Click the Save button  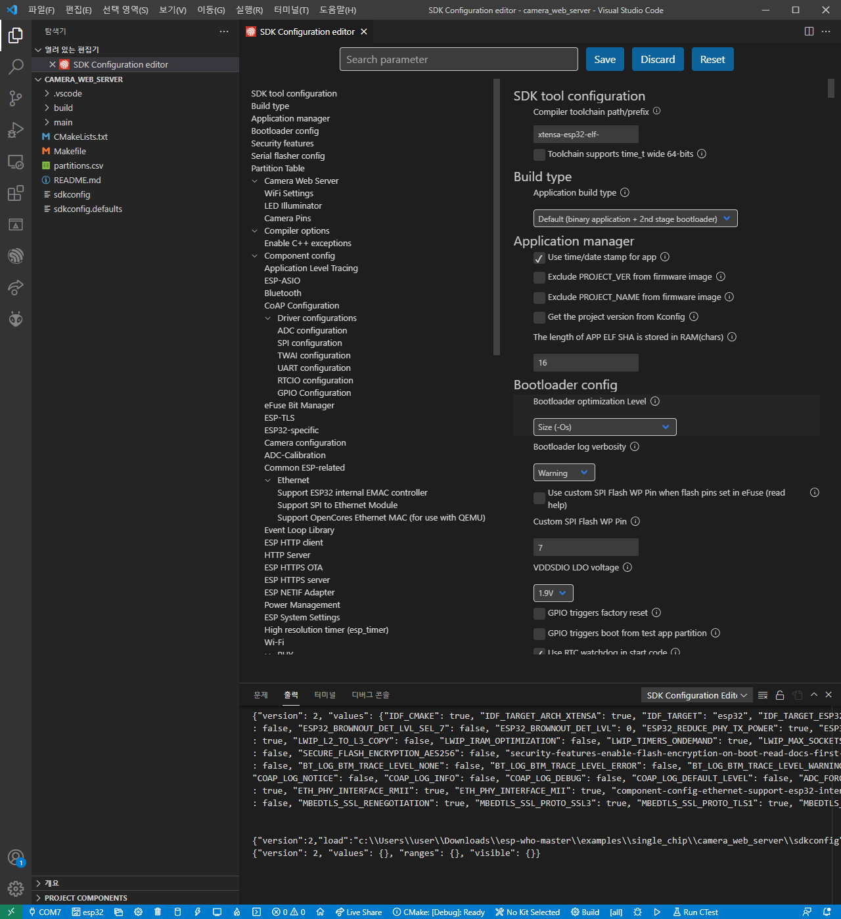pos(605,59)
